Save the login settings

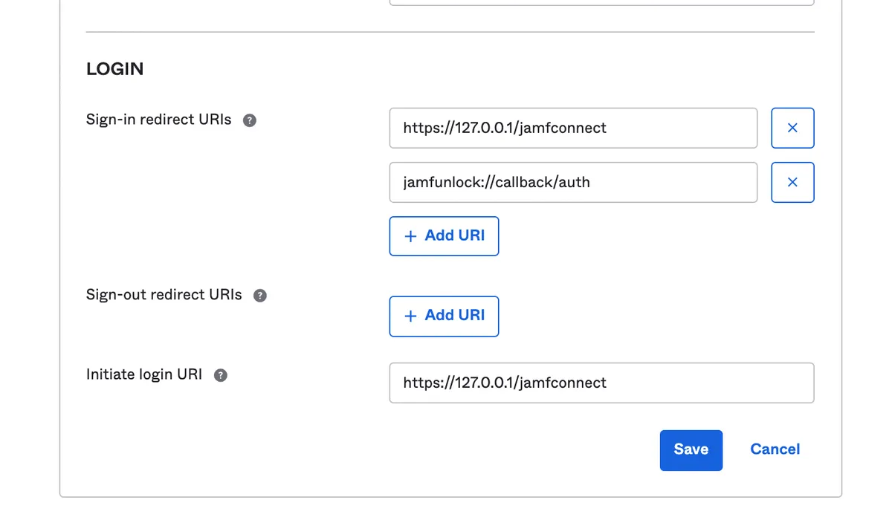tap(691, 450)
